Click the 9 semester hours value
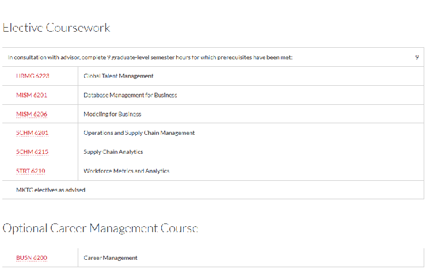Image resolution: width=426 pixels, height=273 pixels. (416, 57)
